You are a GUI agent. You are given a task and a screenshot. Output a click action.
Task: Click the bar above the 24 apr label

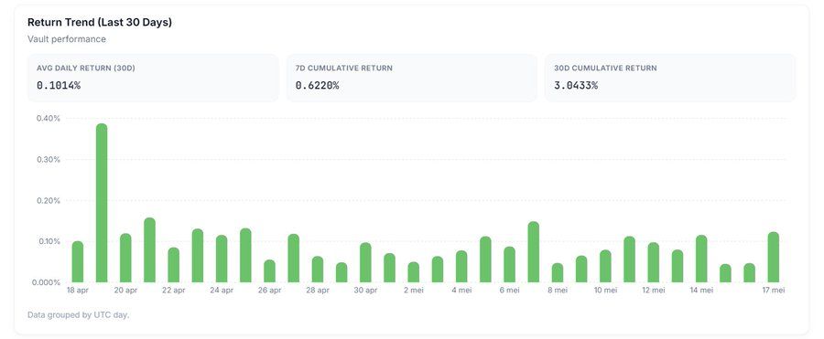(222, 259)
